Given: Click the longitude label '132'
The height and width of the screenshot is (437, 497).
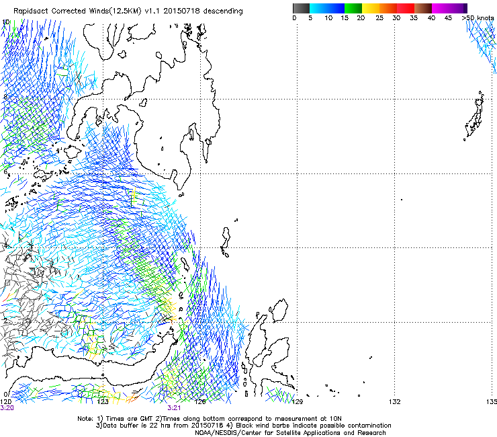Looking at the screenshot, I should point(395,402).
